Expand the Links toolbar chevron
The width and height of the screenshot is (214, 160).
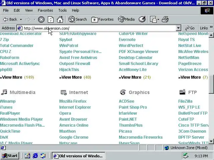click(x=211, y=27)
